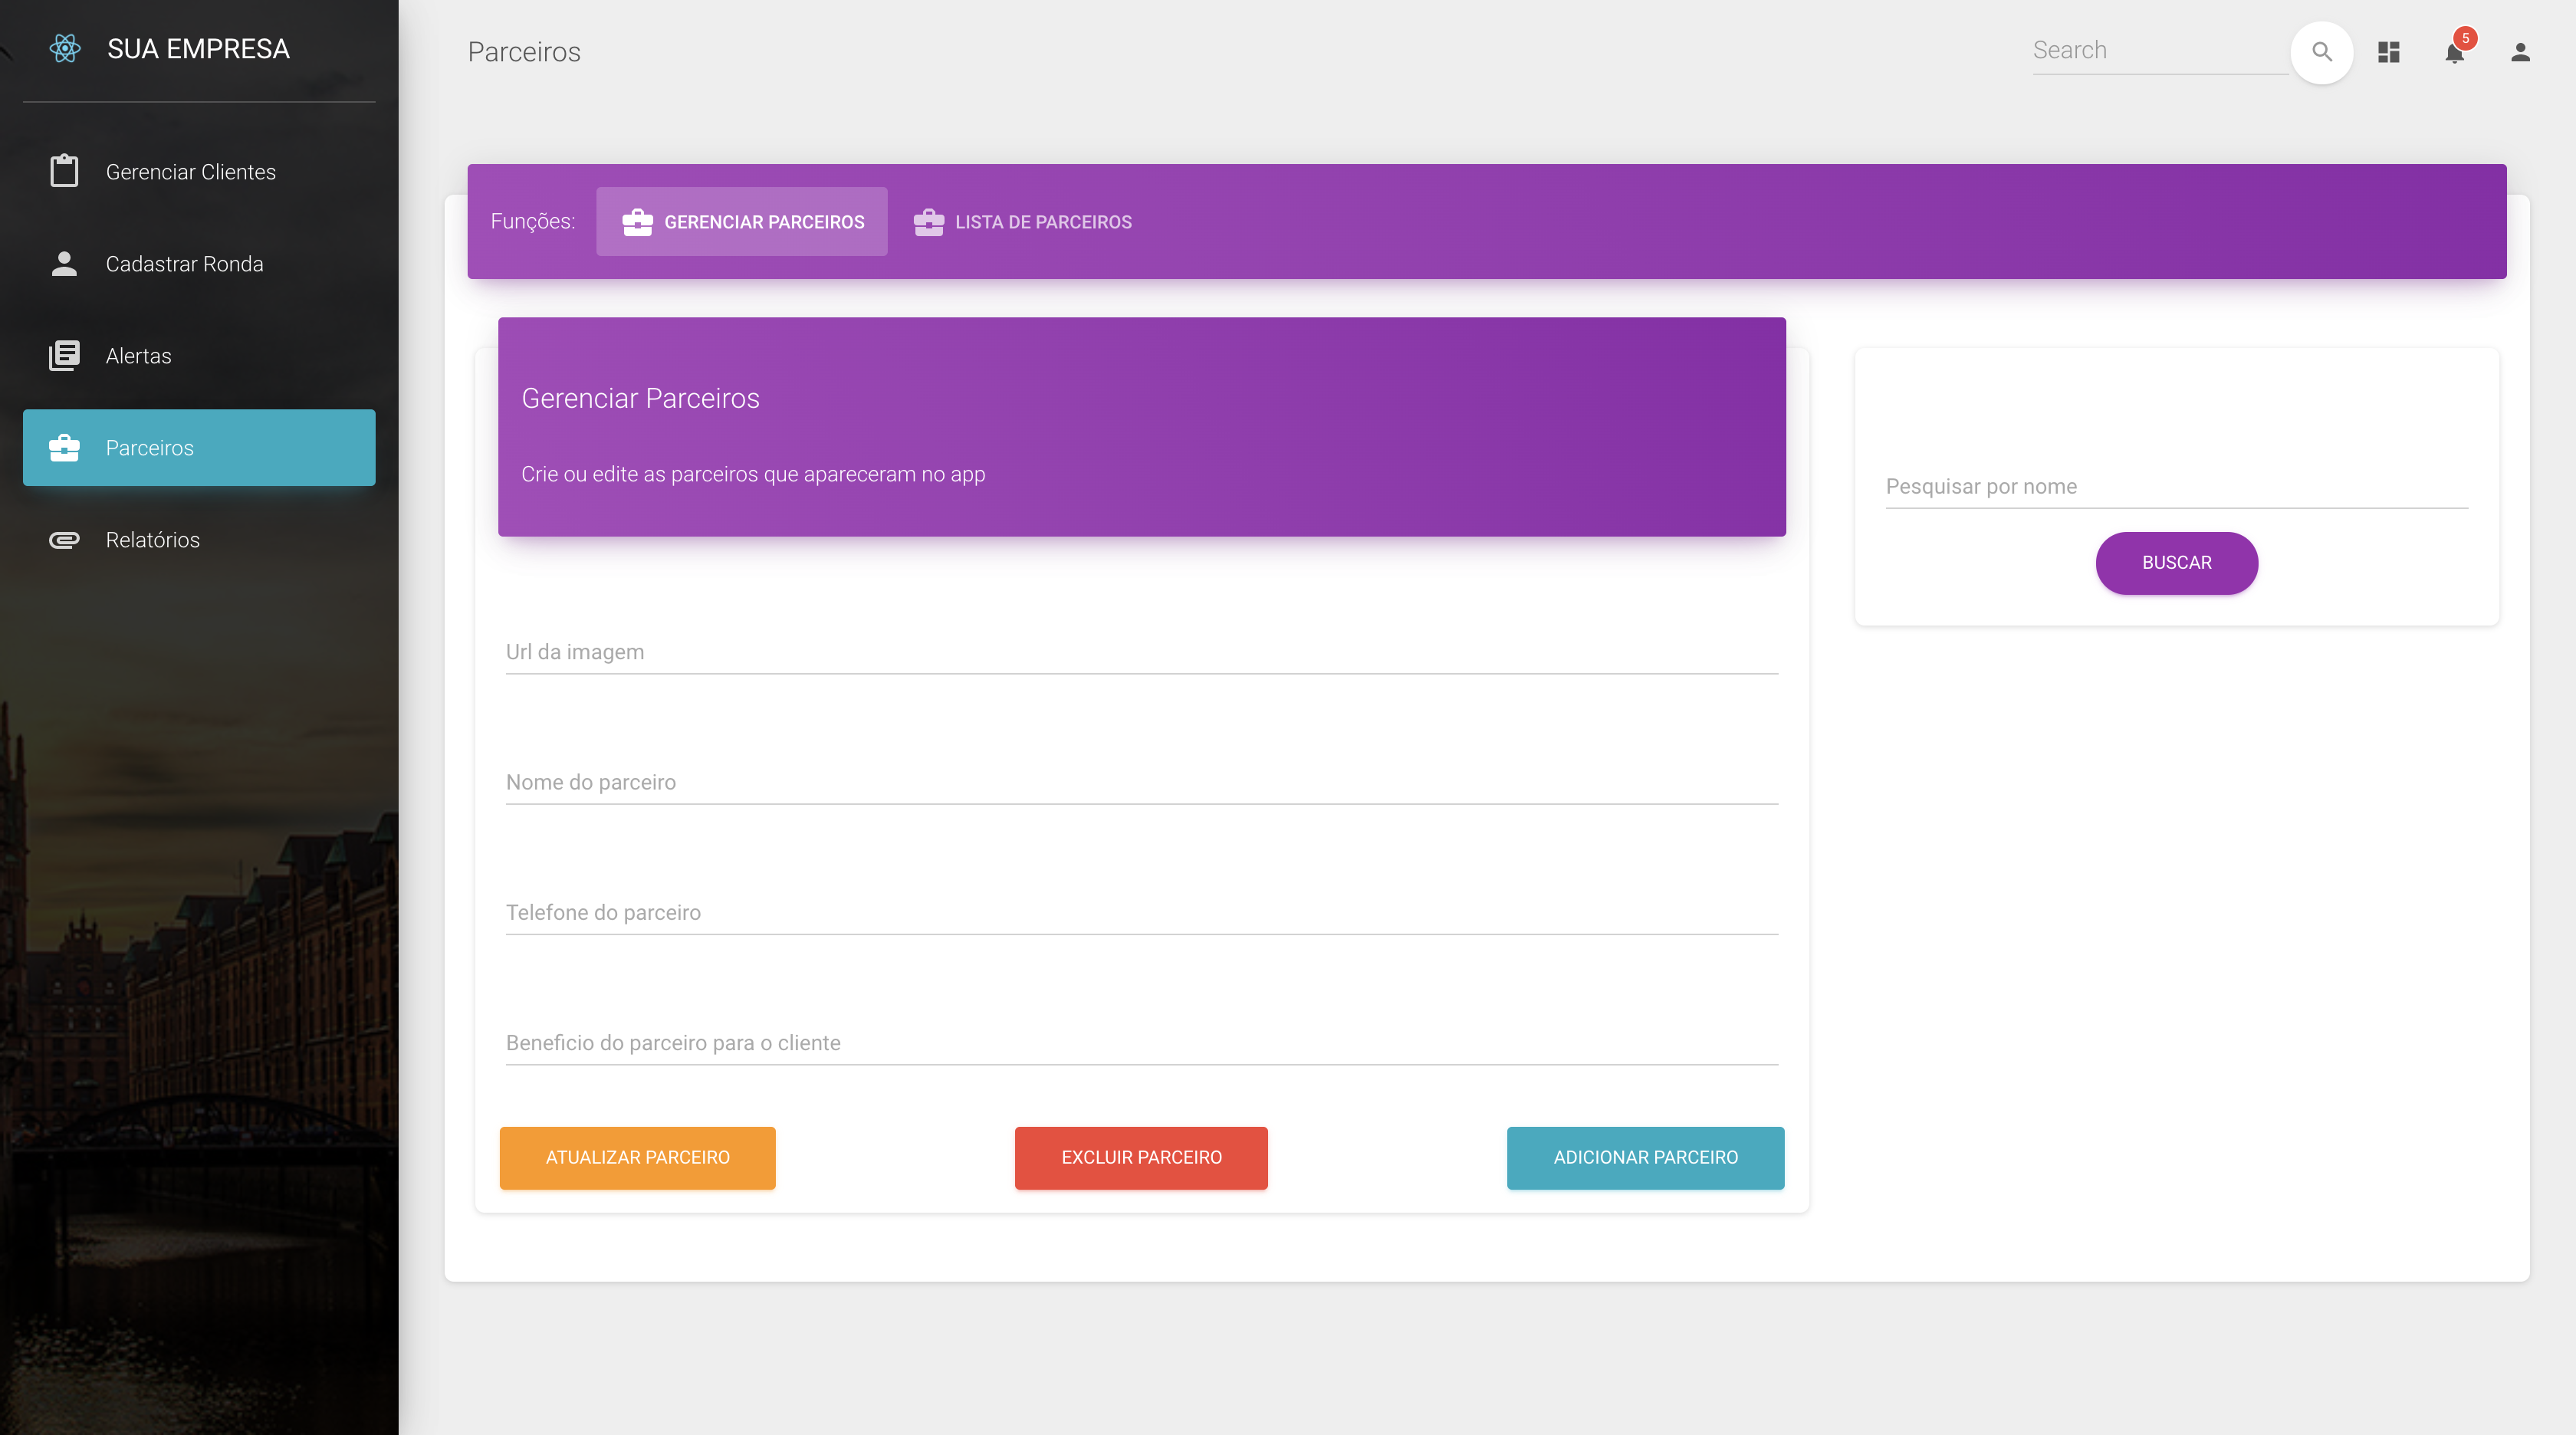The width and height of the screenshot is (2576, 1435).
Task: Switch to Lista de Parceiros tab
Action: point(1022,222)
